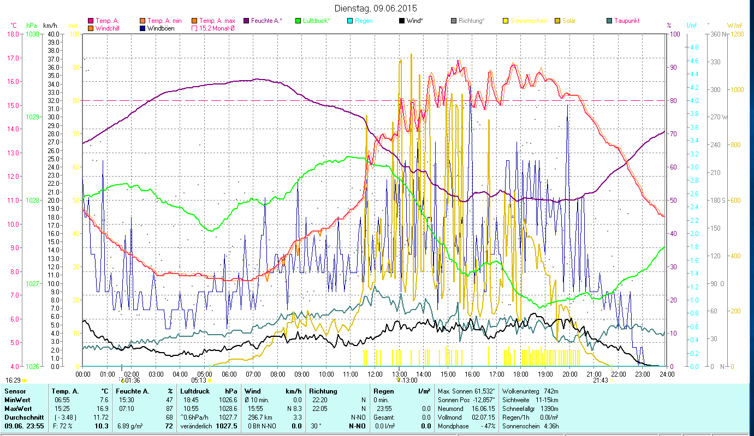Click the moon marker beside 01:36
The image size is (754, 436).
click(x=121, y=380)
